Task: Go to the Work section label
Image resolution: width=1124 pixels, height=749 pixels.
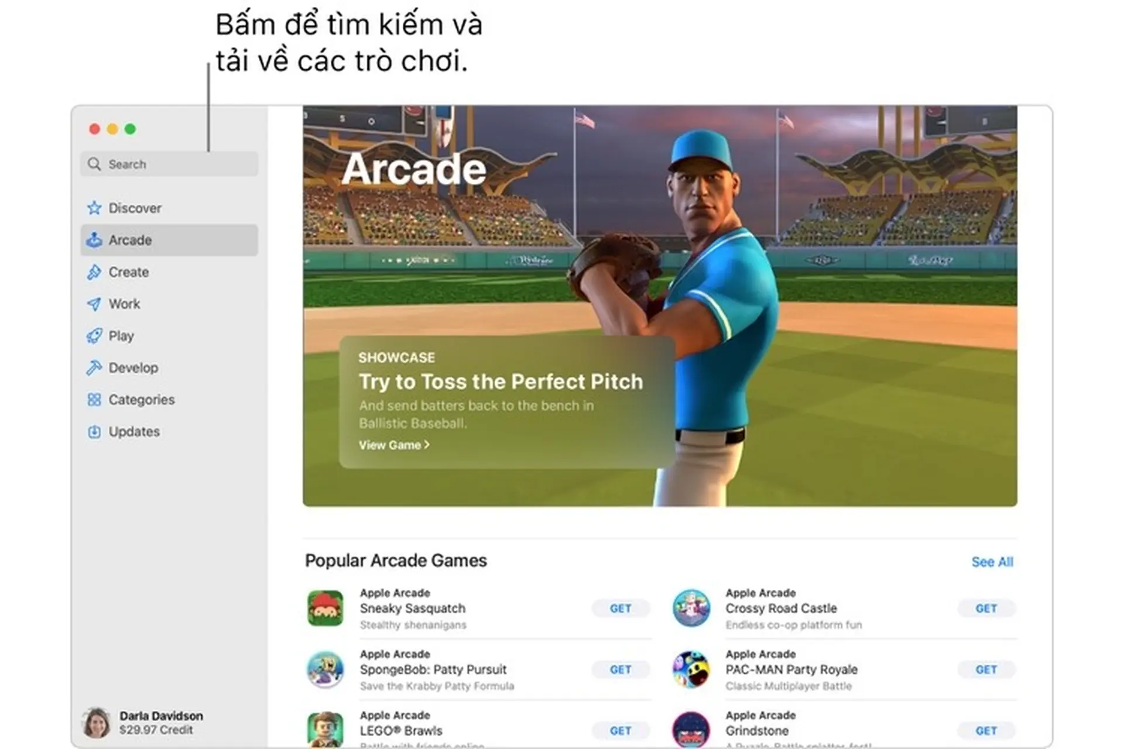Action: coord(124,304)
